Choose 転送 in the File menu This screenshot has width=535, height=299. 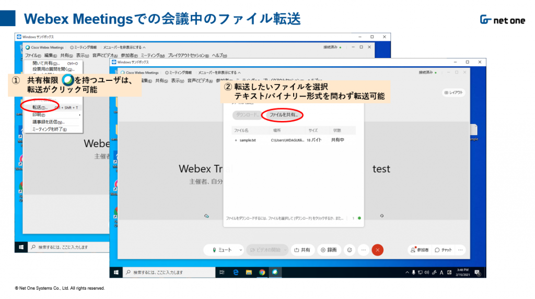[x=53, y=107]
